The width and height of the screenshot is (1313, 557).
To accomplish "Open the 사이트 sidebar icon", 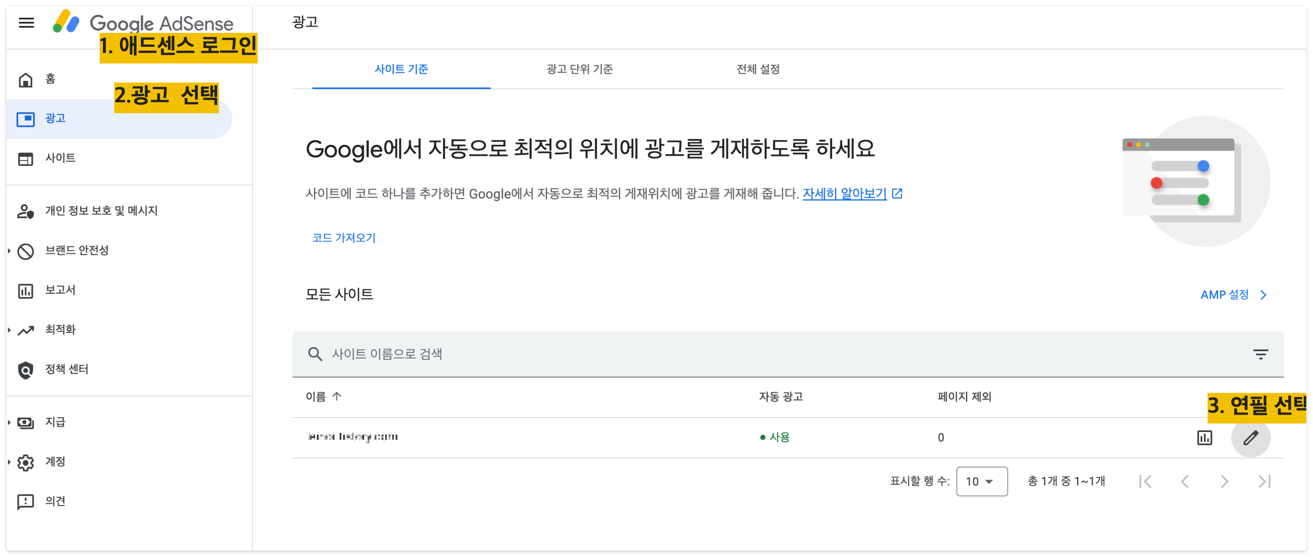I will [25, 158].
